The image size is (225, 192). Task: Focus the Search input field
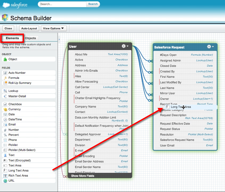click(63, 4)
